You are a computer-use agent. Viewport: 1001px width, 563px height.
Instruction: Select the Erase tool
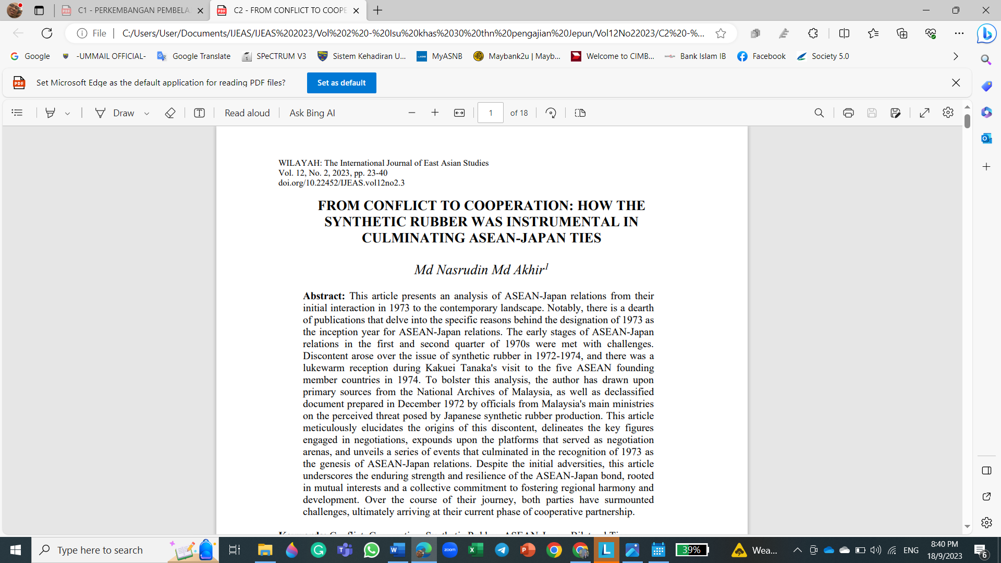pos(170,113)
